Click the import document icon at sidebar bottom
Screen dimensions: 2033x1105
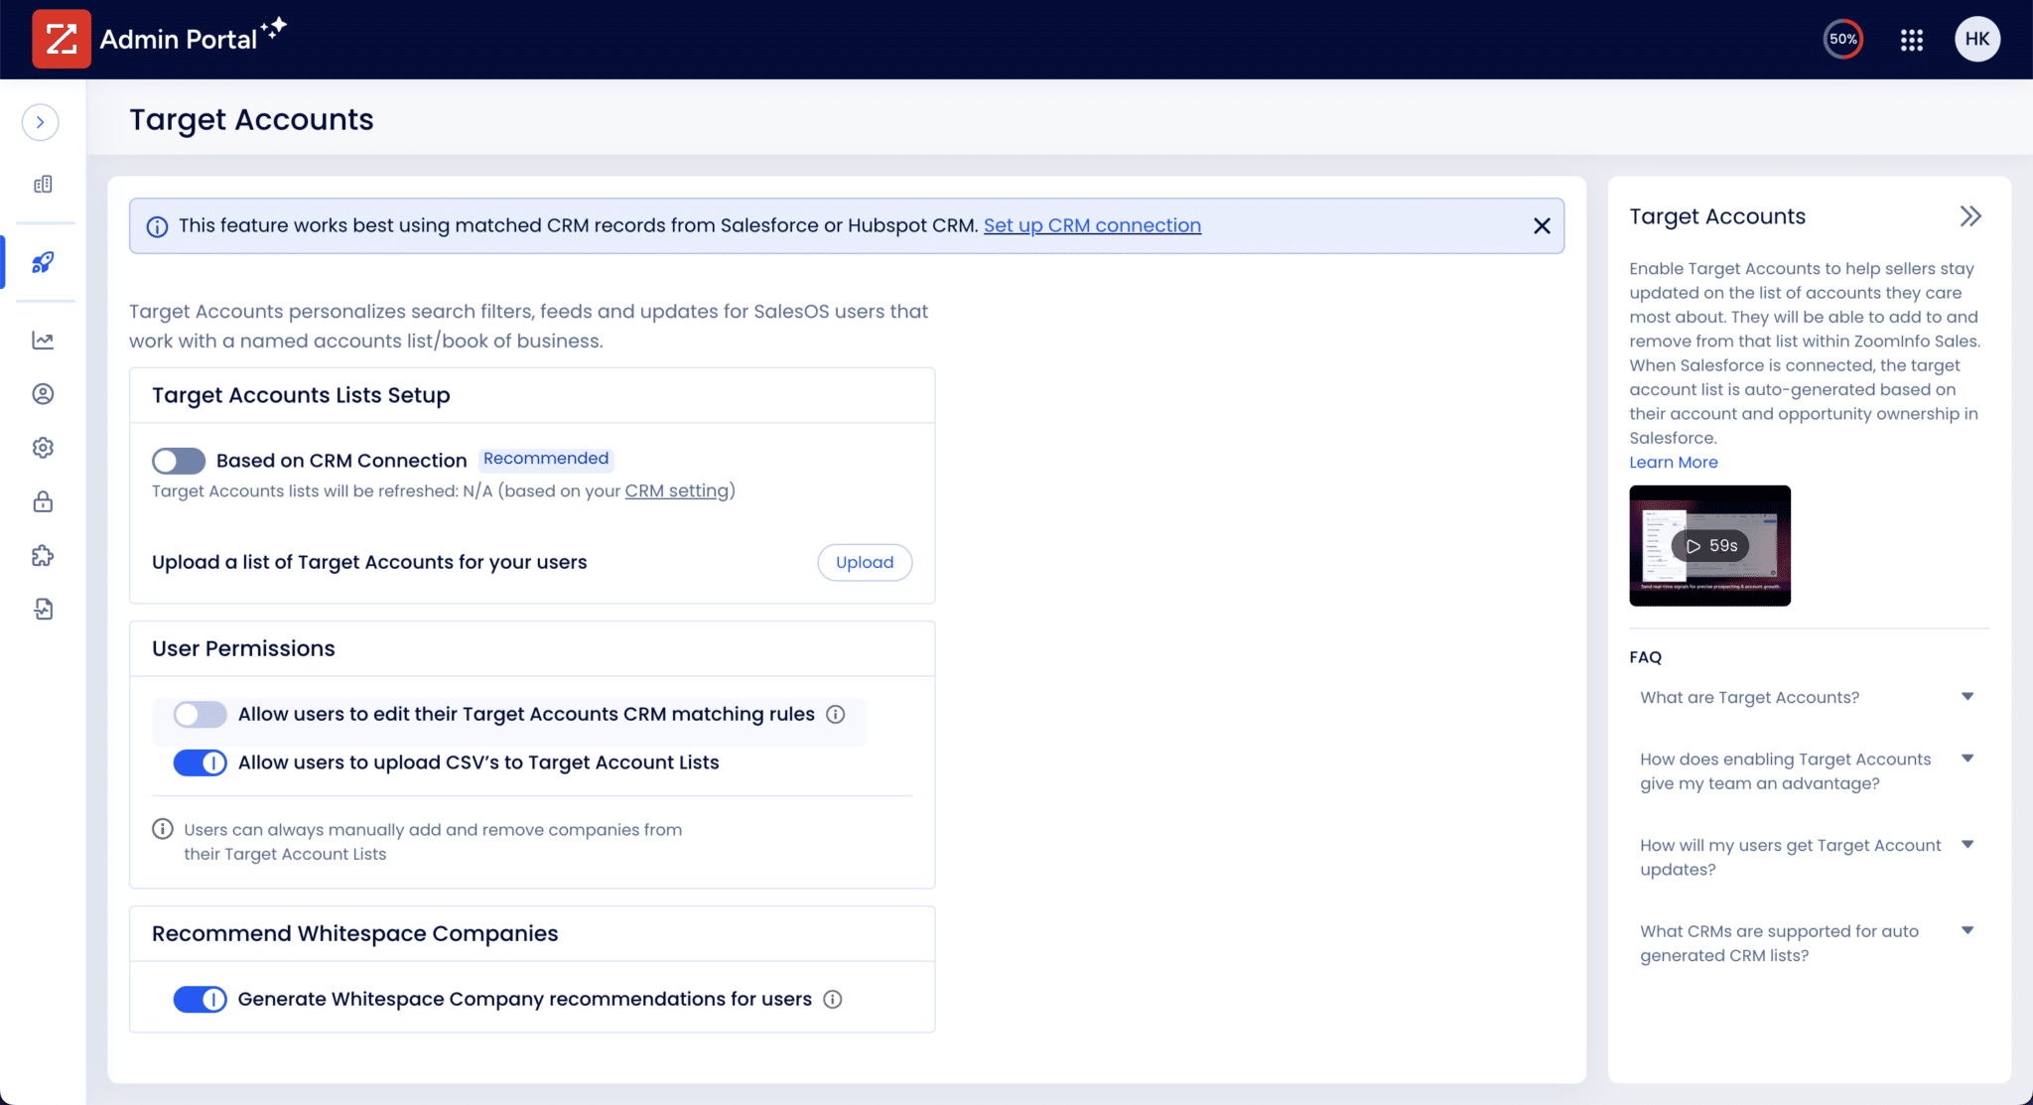point(43,609)
